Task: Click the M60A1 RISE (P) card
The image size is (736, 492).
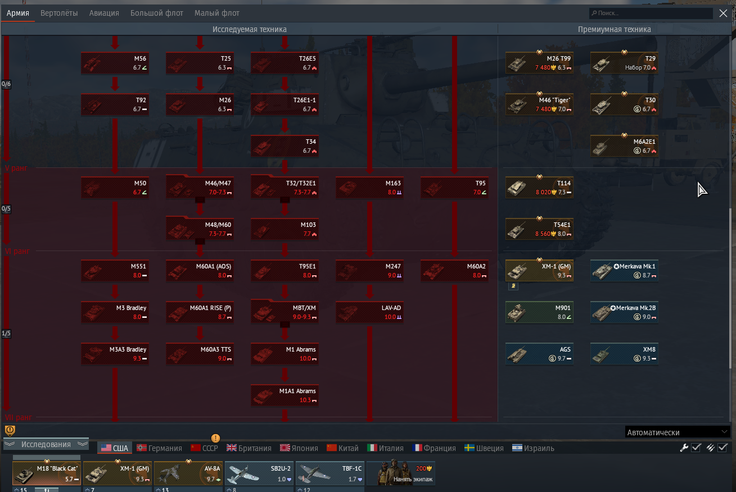Action: (200, 312)
